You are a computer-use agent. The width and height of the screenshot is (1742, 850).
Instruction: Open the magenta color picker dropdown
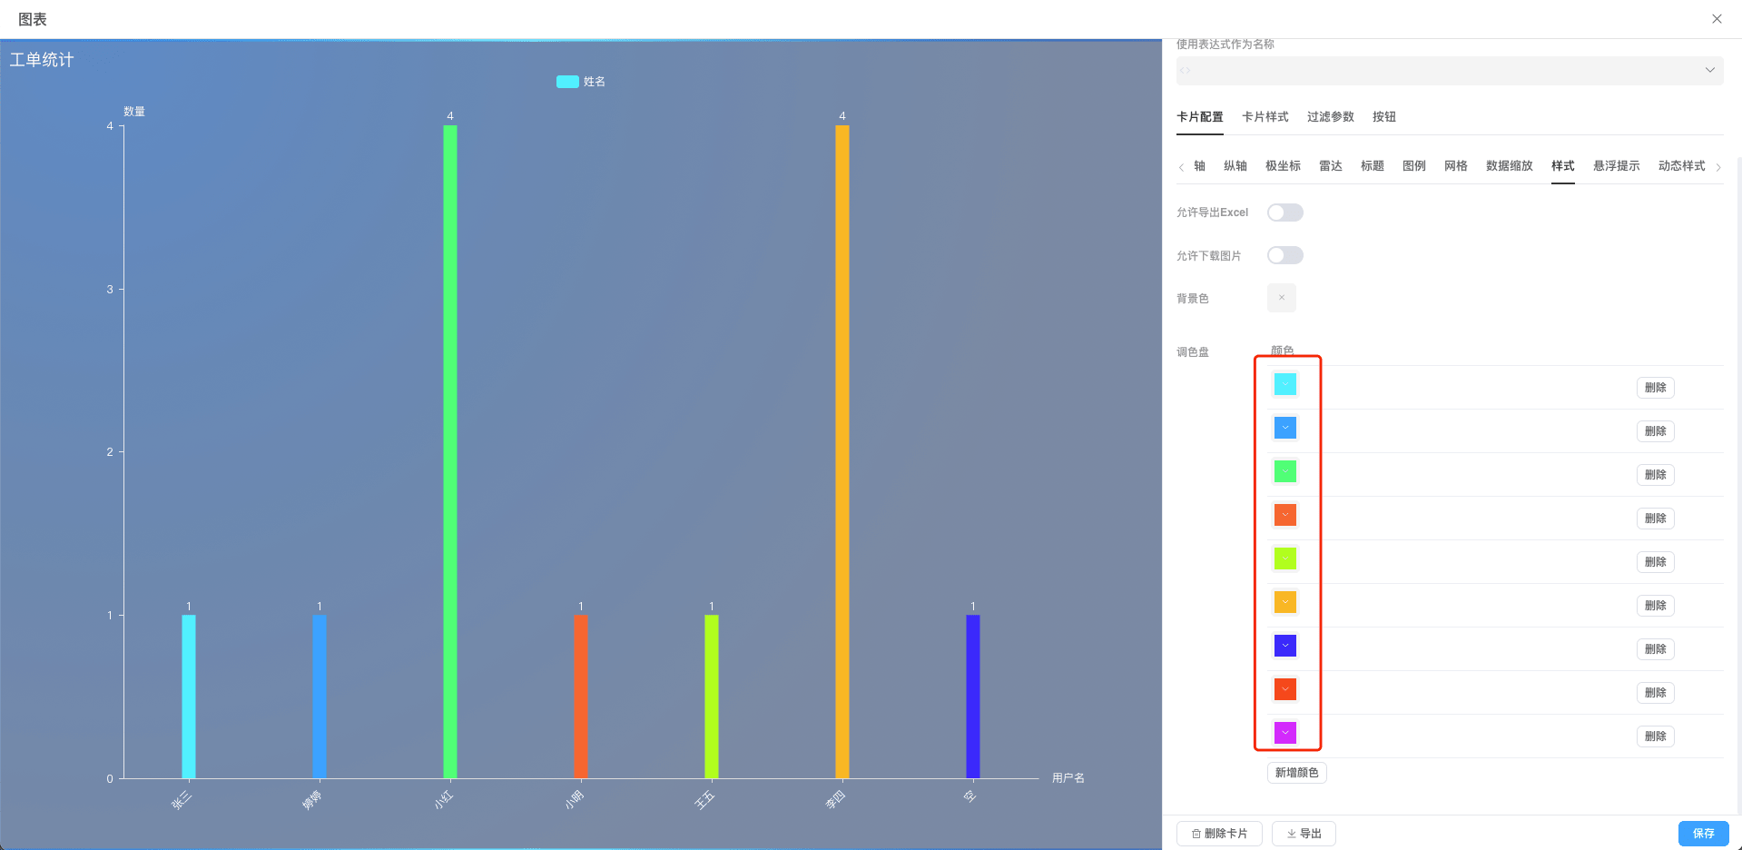pos(1284,733)
